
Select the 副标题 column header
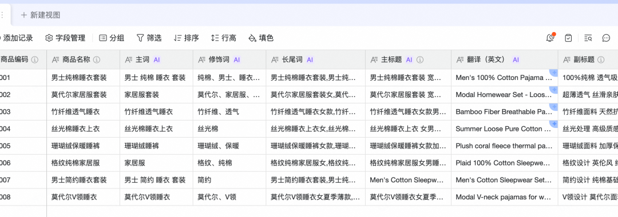(x=588, y=60)
